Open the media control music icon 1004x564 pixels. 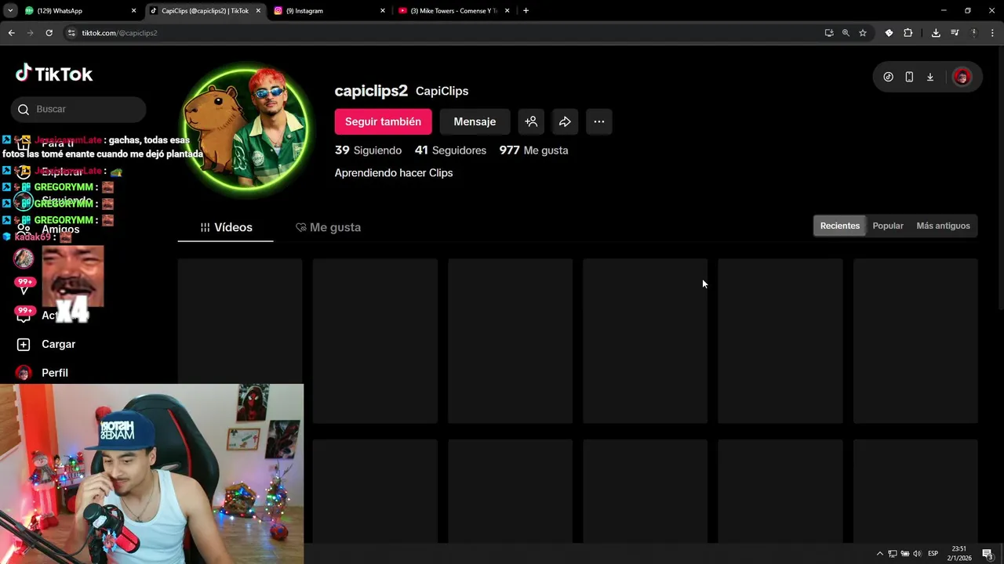click(x=955, y=33)
